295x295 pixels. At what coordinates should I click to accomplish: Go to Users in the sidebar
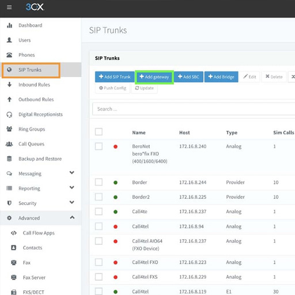(25, 40)
